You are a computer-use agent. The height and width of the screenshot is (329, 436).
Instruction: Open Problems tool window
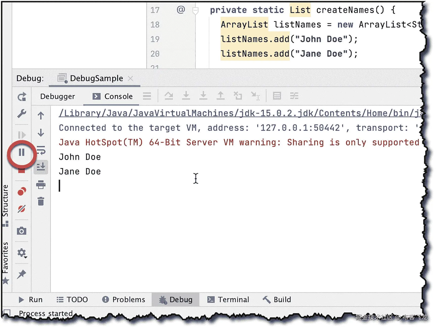click(124, 300)
